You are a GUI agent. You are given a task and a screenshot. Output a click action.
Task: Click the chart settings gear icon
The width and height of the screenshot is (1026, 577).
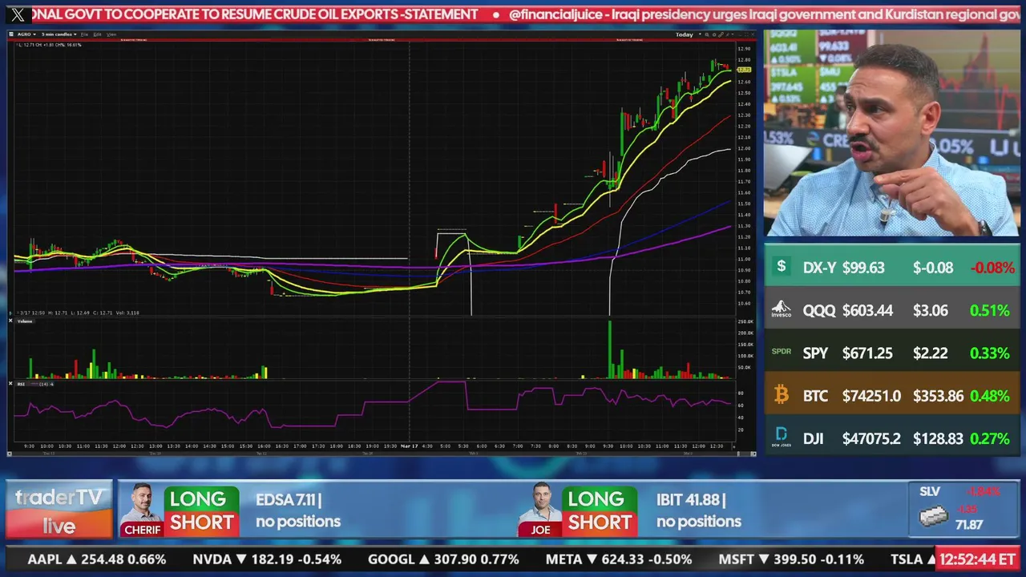point(714,34)
